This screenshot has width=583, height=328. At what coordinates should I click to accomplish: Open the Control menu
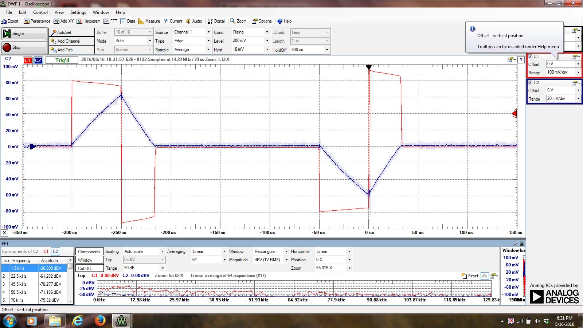point(40,12)
